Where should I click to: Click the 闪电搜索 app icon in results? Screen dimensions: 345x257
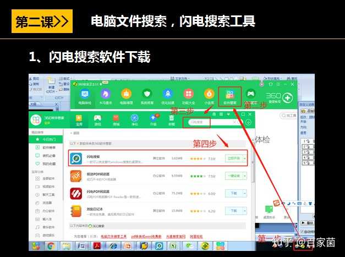[76, 158]
